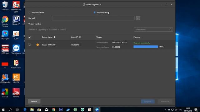Click the Version column header
This screenshot has width=200, height=112.
pyautogui.click(x=99, y=37)
